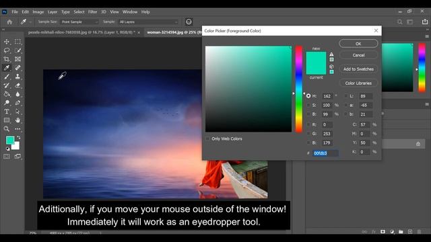
Task: Click the hue slider in the Color Picker
Action: pos(299,89)
